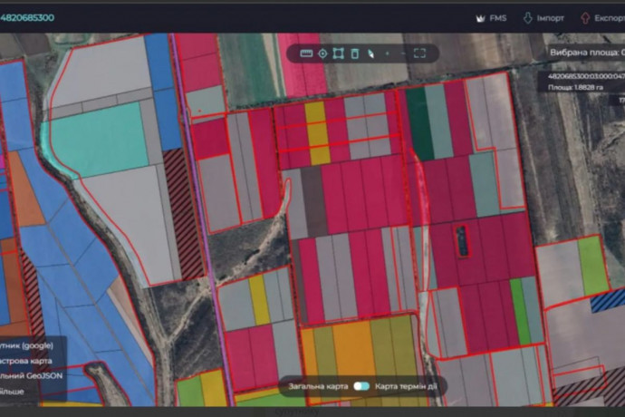Screen dimensions: 625x417
Task: Toggle between Загальна карта and Карта термін дії
Action: (361, 386)
